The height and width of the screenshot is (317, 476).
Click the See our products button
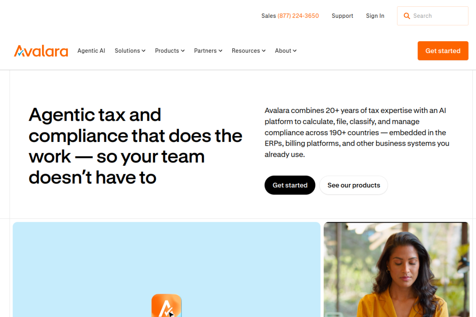point(354,185)
